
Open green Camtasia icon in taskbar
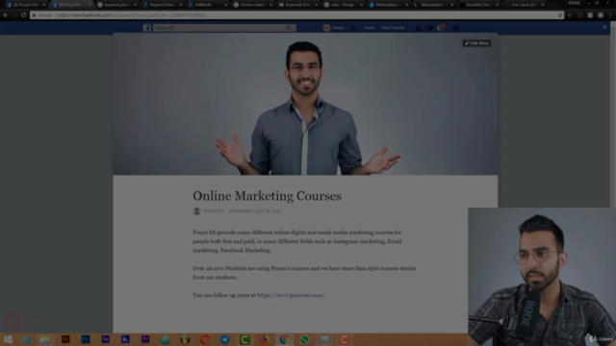pyautogui.click(x=244, y=339)
